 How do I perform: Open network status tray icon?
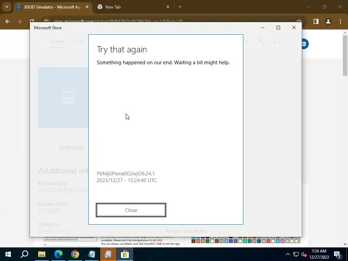296,254
